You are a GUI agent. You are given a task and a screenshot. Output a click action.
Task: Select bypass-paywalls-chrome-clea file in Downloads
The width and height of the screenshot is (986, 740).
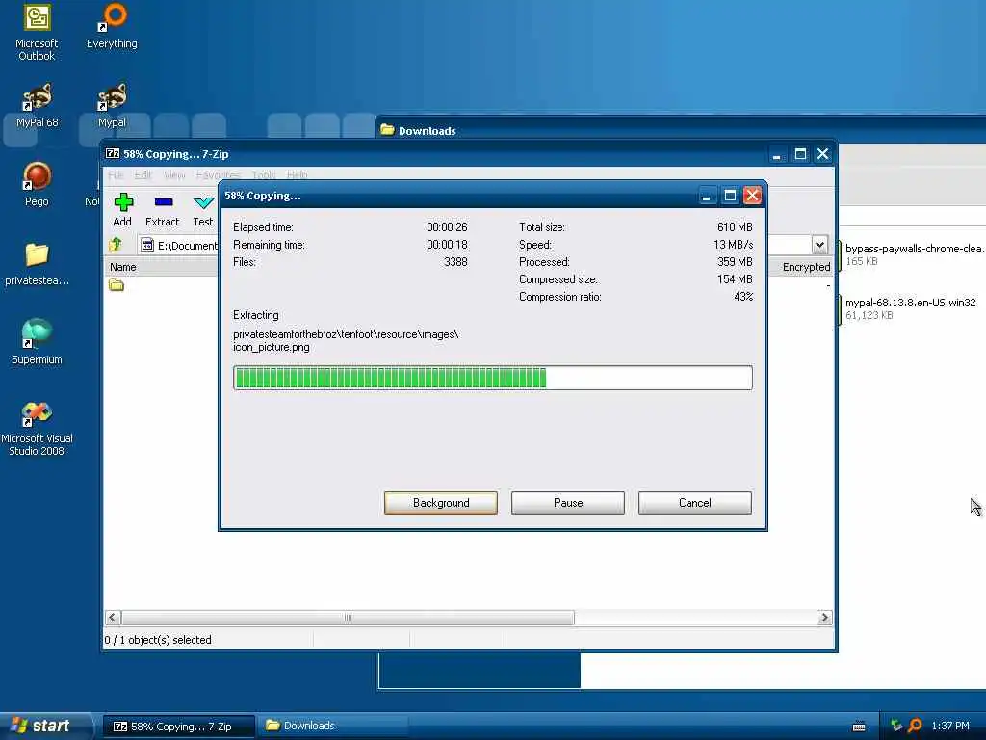[913, 254]
